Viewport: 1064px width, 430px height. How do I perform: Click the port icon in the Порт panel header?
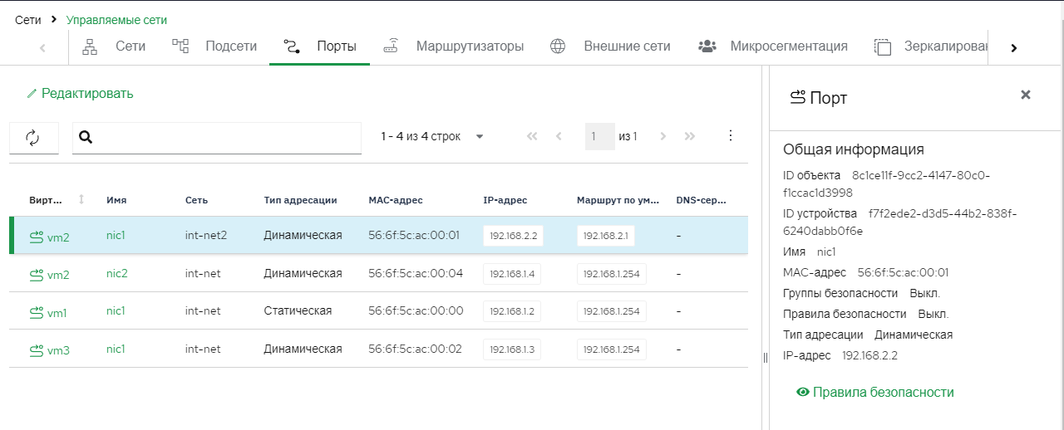point(797,97)
